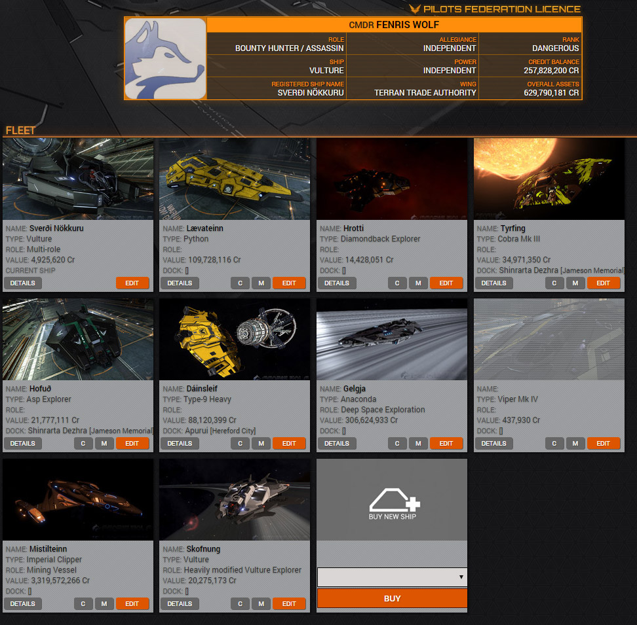
Task: Click the M button on Hofuð
Action: (104, 443)
